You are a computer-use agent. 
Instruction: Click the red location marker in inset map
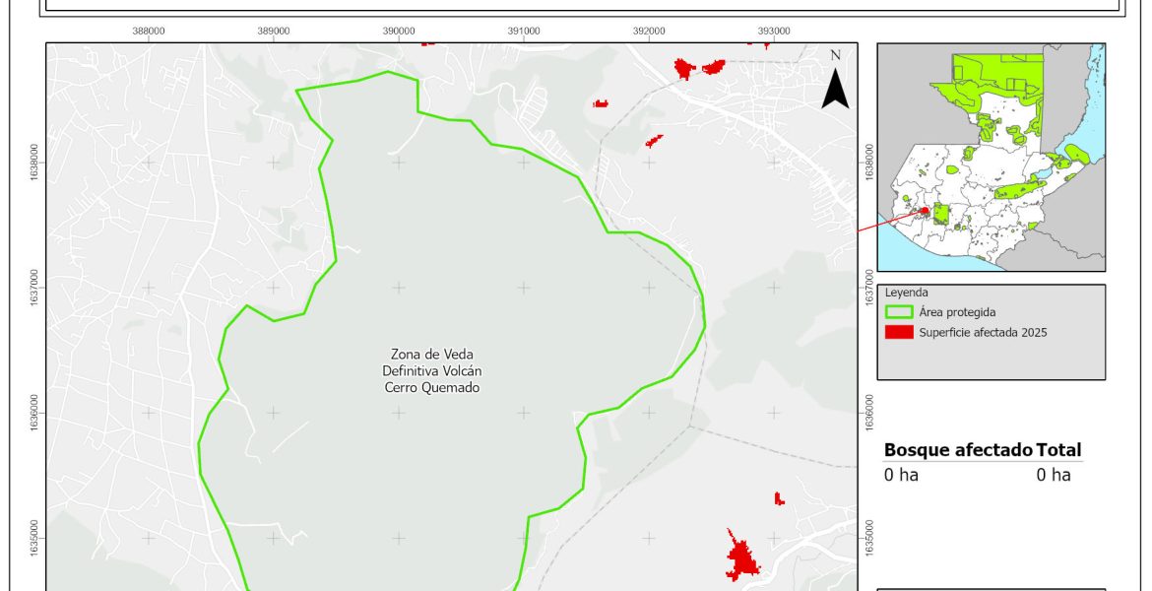pos(925,211)
